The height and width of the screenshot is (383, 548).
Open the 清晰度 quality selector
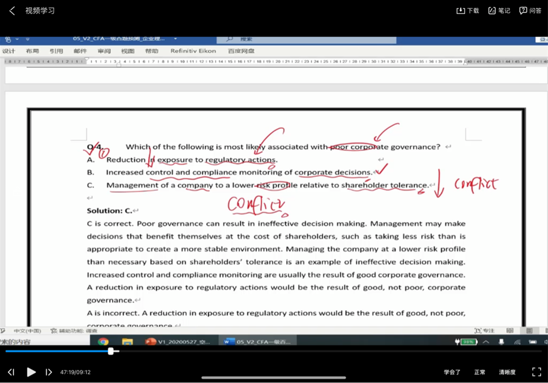click(x=507, y=372)
